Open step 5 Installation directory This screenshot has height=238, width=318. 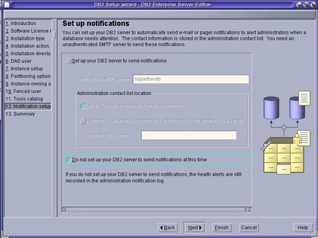(x=28, y=53)
